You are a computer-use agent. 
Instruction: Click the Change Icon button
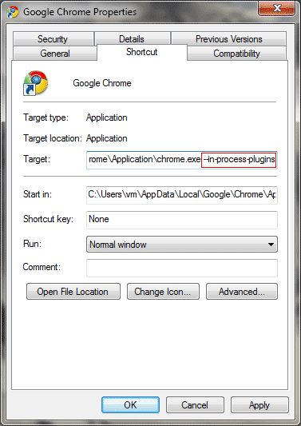click(163, 292)
